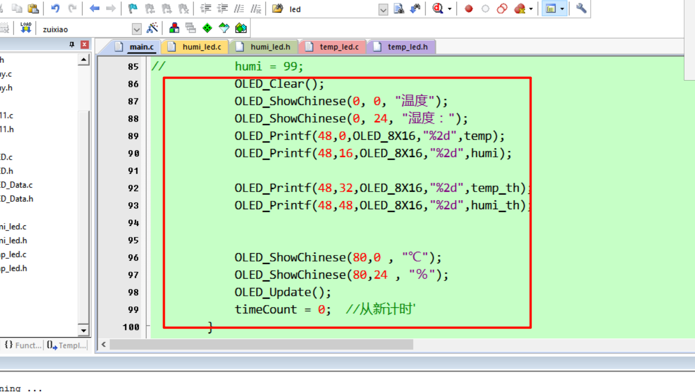695x392 pixels.
Task: Unindent the selected lines
Action: [x=222, y=8]
